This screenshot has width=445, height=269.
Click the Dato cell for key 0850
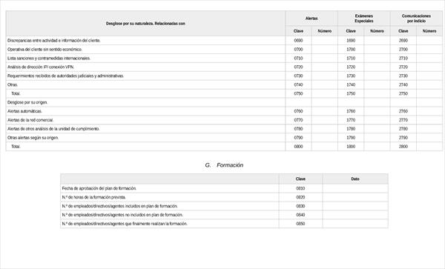point(355,224)
